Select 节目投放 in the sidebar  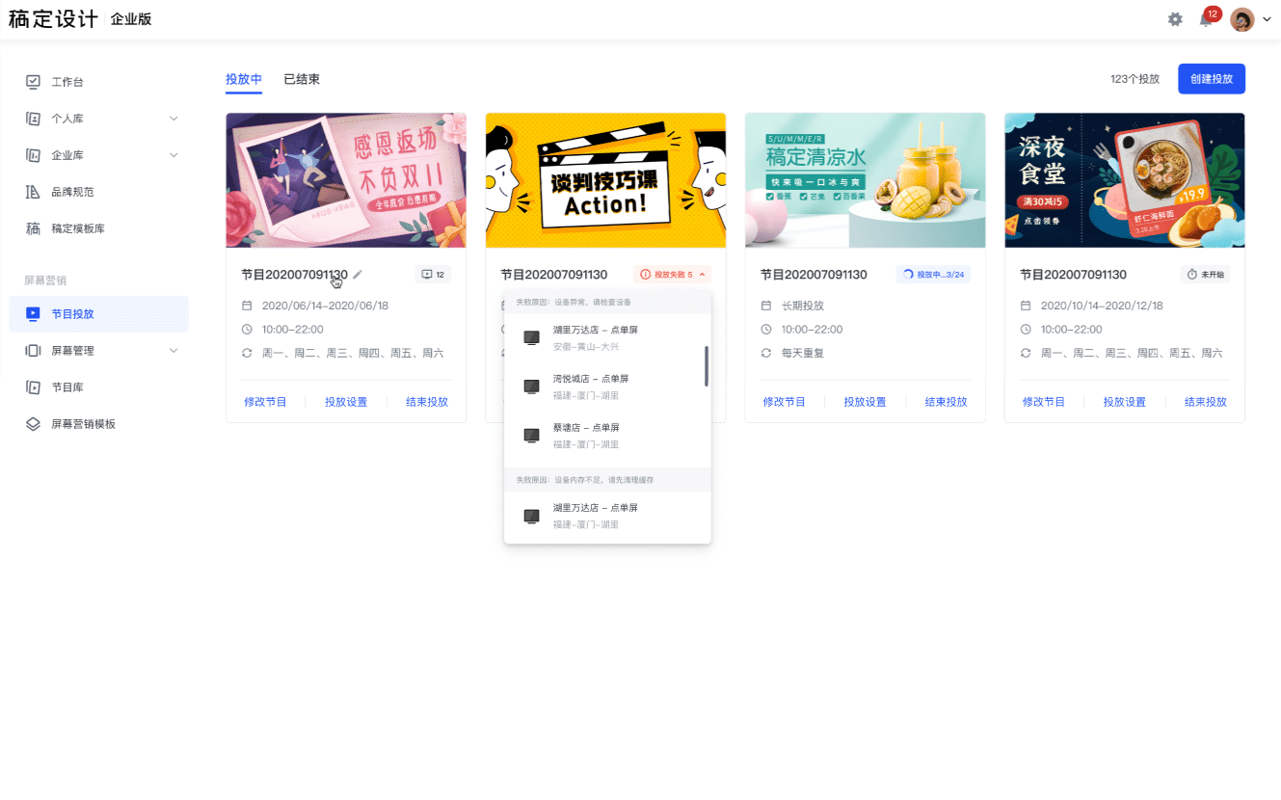[98, 314]
